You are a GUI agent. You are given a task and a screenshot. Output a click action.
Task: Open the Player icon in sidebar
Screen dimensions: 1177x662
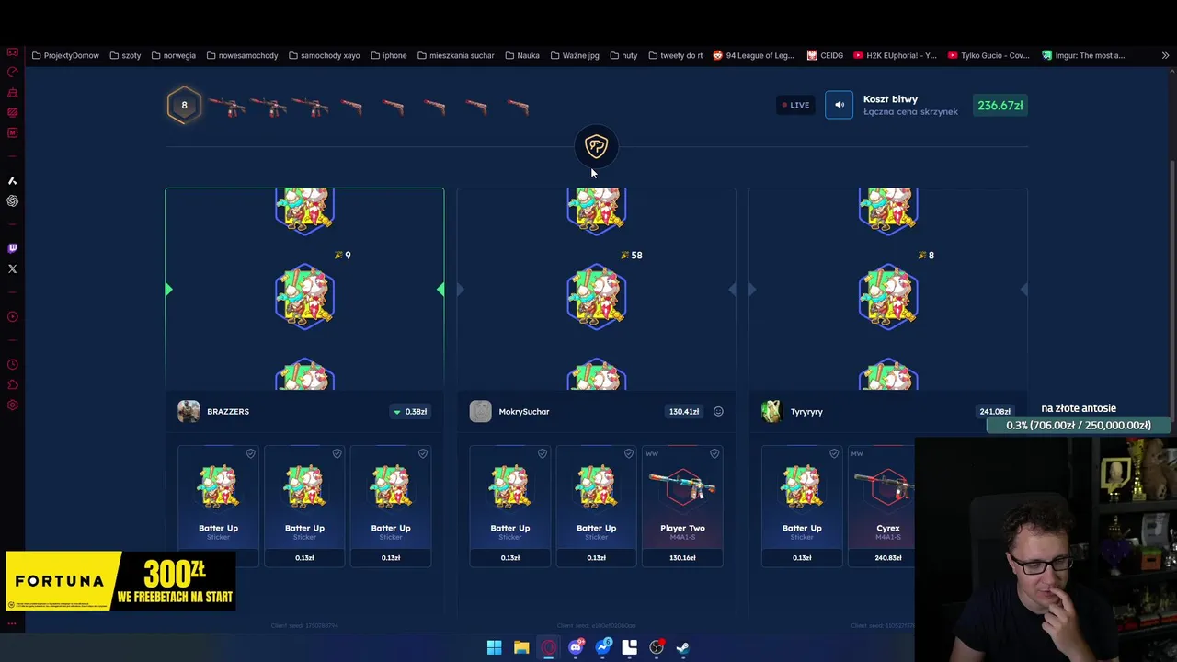[x=12, y=317]
